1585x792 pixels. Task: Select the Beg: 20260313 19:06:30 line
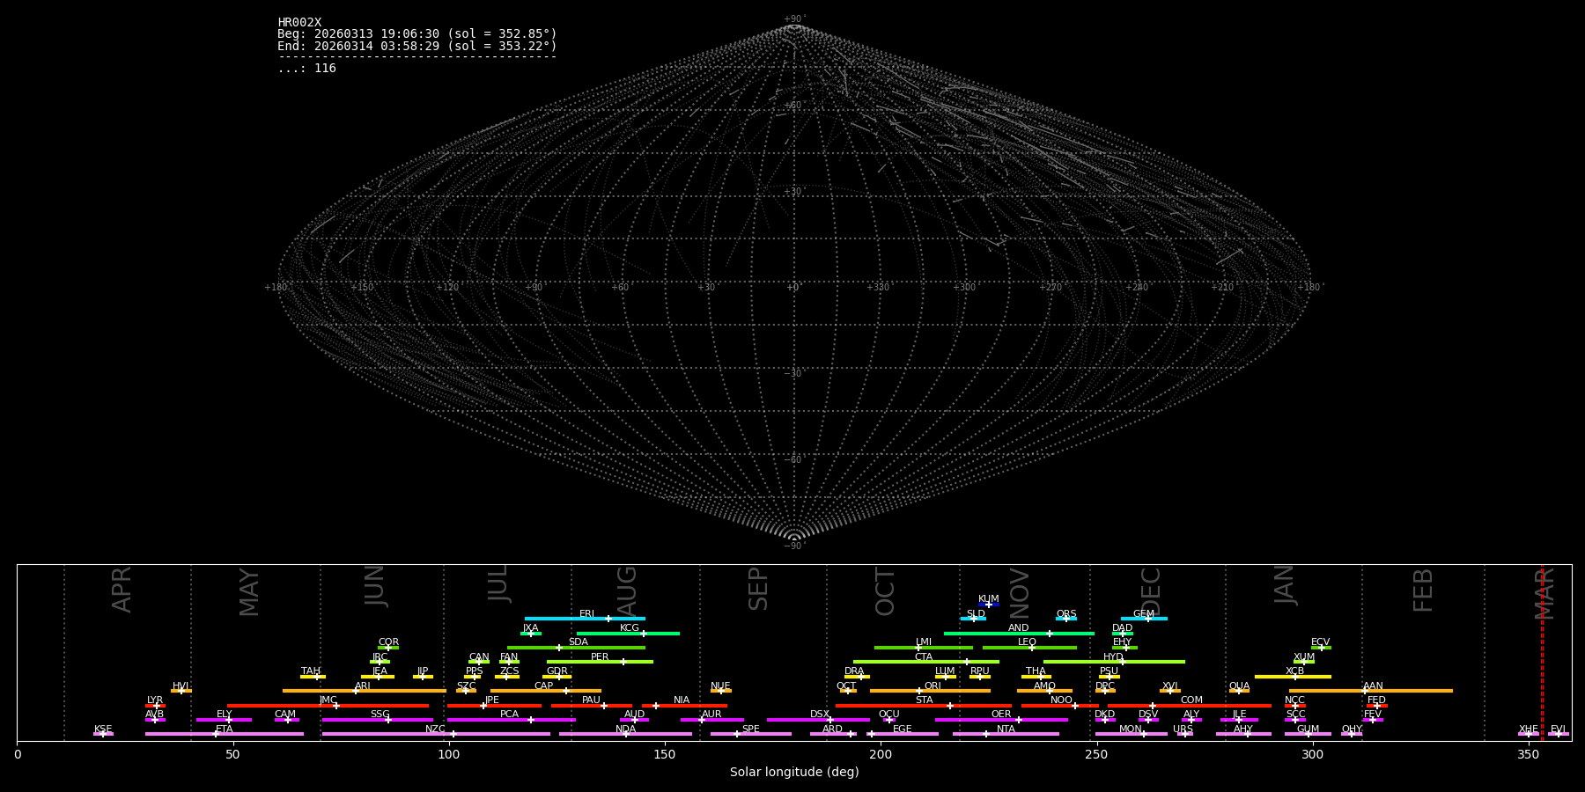point(417,34)
